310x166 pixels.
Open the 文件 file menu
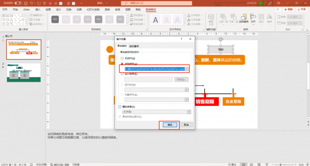pyautogui.click(x=5, y=10)
